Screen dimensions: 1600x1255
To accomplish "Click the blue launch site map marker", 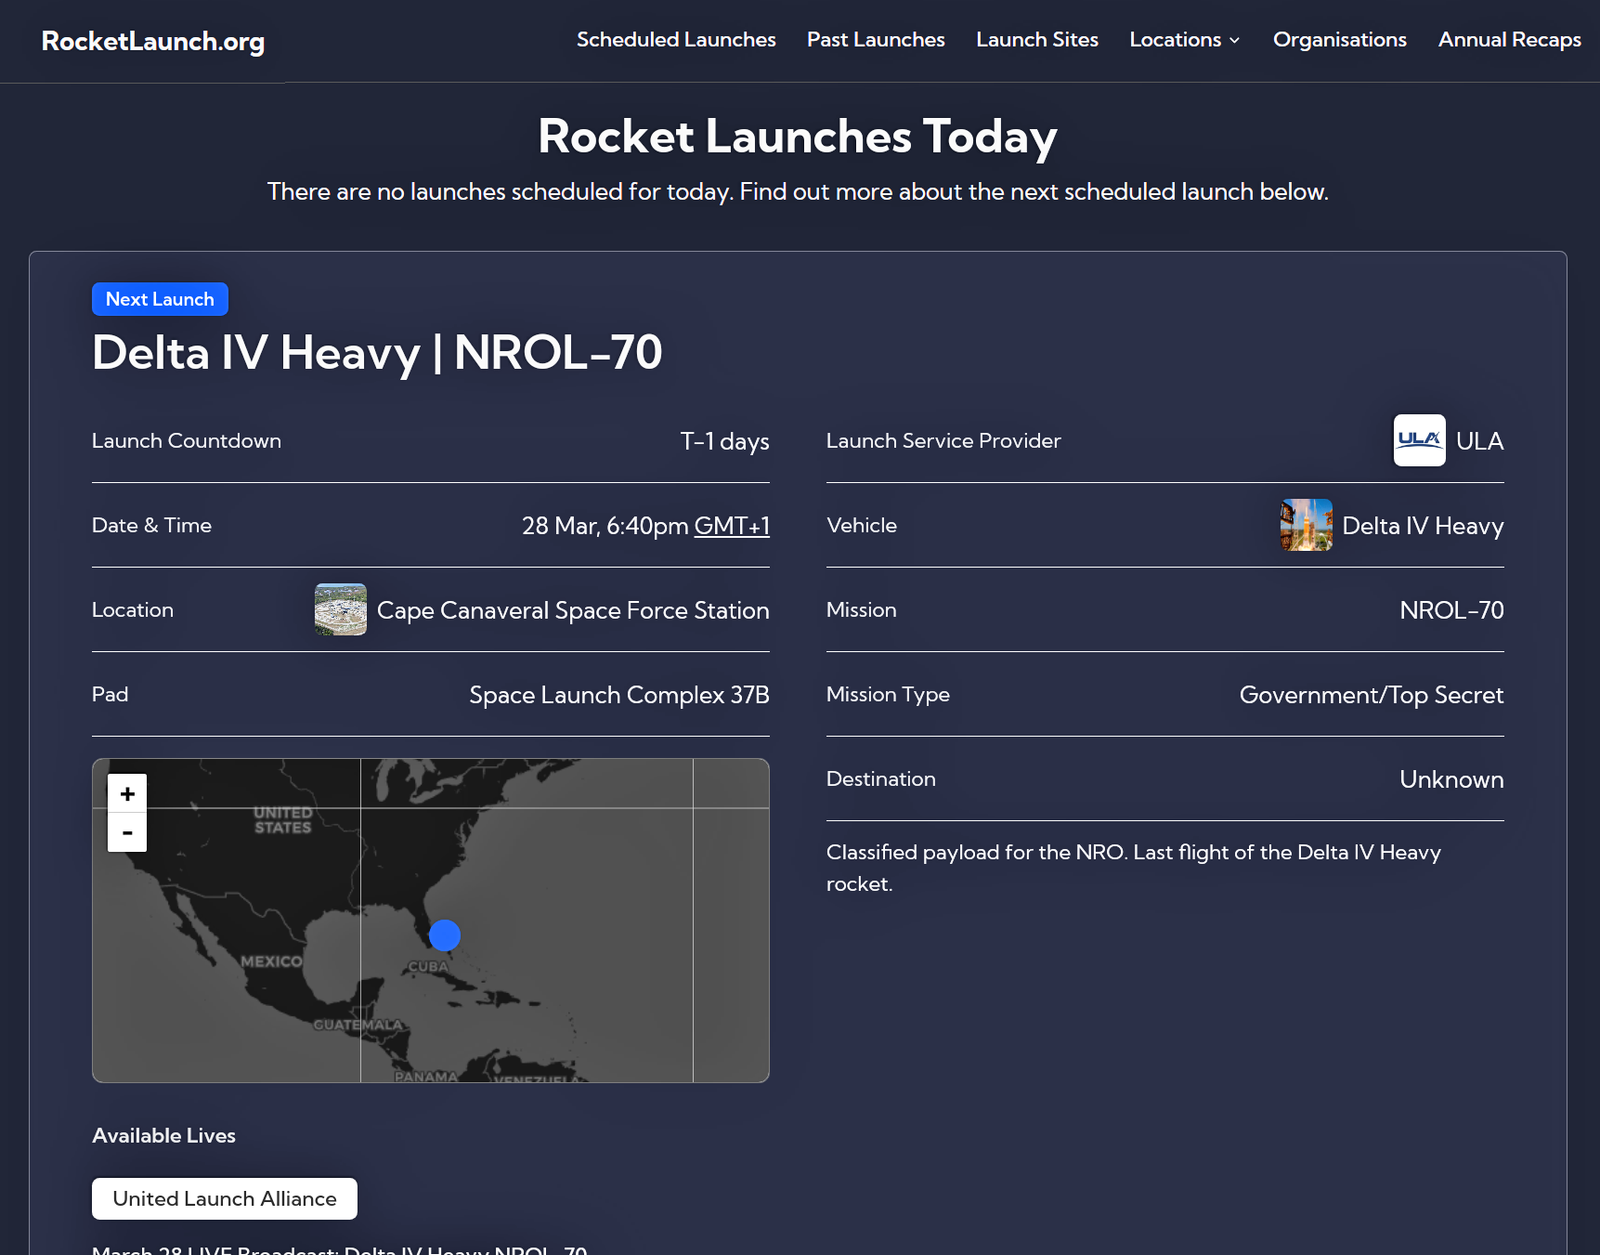I will tap(445, 935).
